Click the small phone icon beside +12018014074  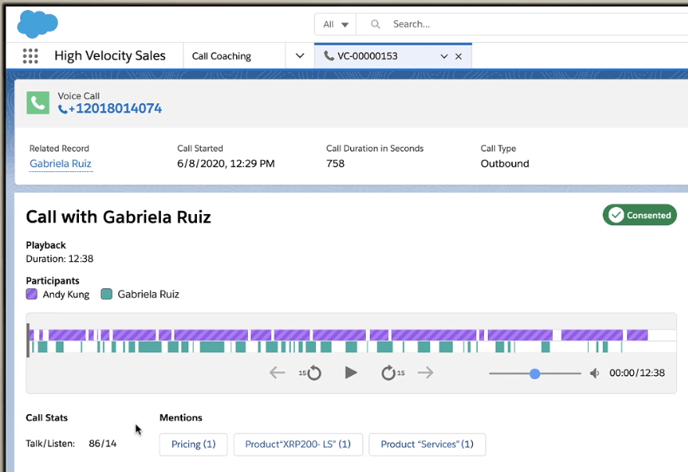[63, 109]
